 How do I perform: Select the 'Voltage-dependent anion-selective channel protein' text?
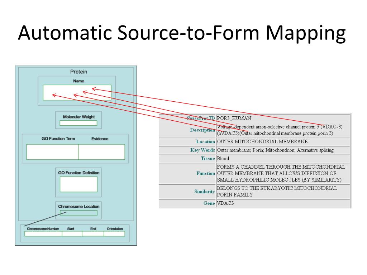[266, 127]
